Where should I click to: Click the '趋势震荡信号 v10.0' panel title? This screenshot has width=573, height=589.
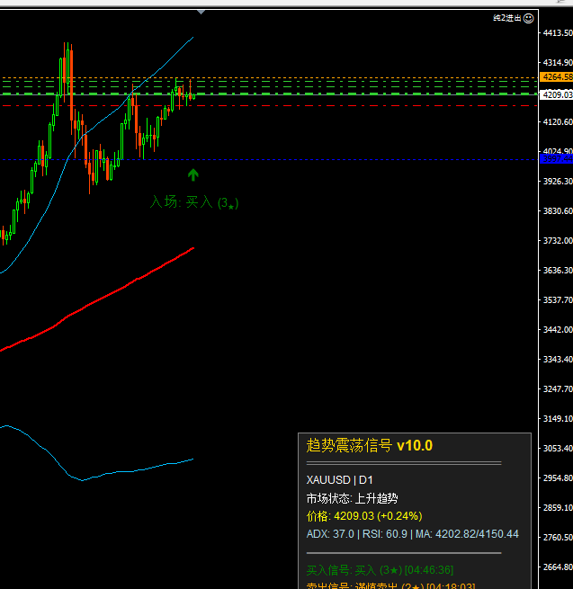pos(370,445)
